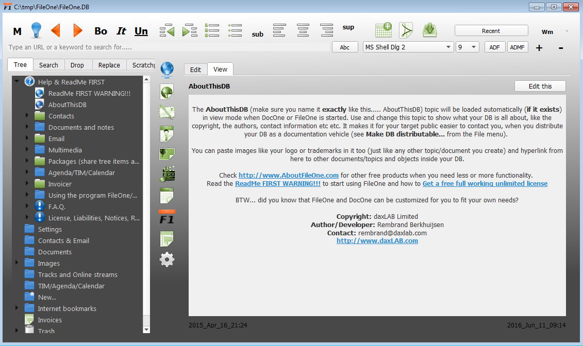Apply bold with the Bo button

click(x=101, y=31)
